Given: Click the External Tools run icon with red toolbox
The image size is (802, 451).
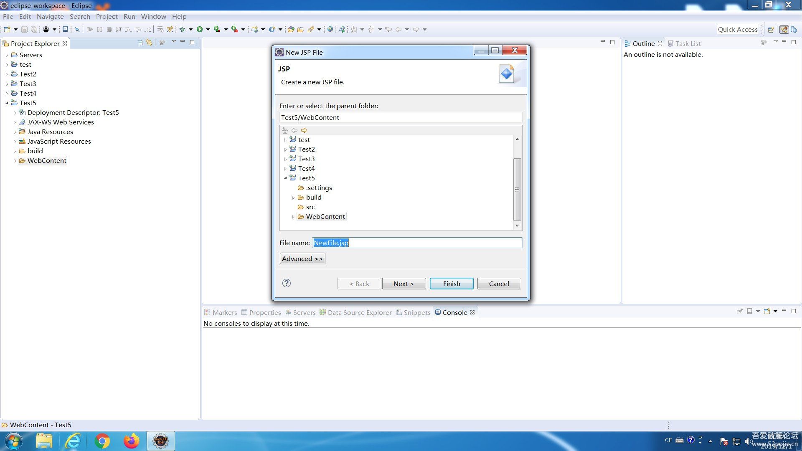Looking at the screenshot, I should point(235,29).
